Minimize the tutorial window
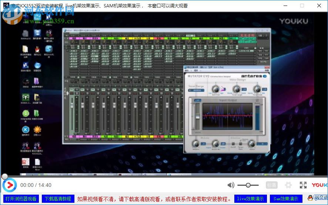Screen dimensions: 328x205 coord(285,6)
